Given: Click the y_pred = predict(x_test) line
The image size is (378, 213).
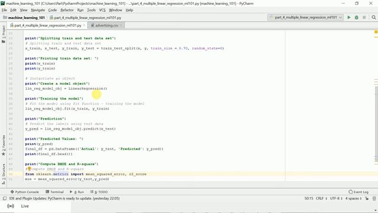Looking at the screenshot, I should [x=70, y=129].
